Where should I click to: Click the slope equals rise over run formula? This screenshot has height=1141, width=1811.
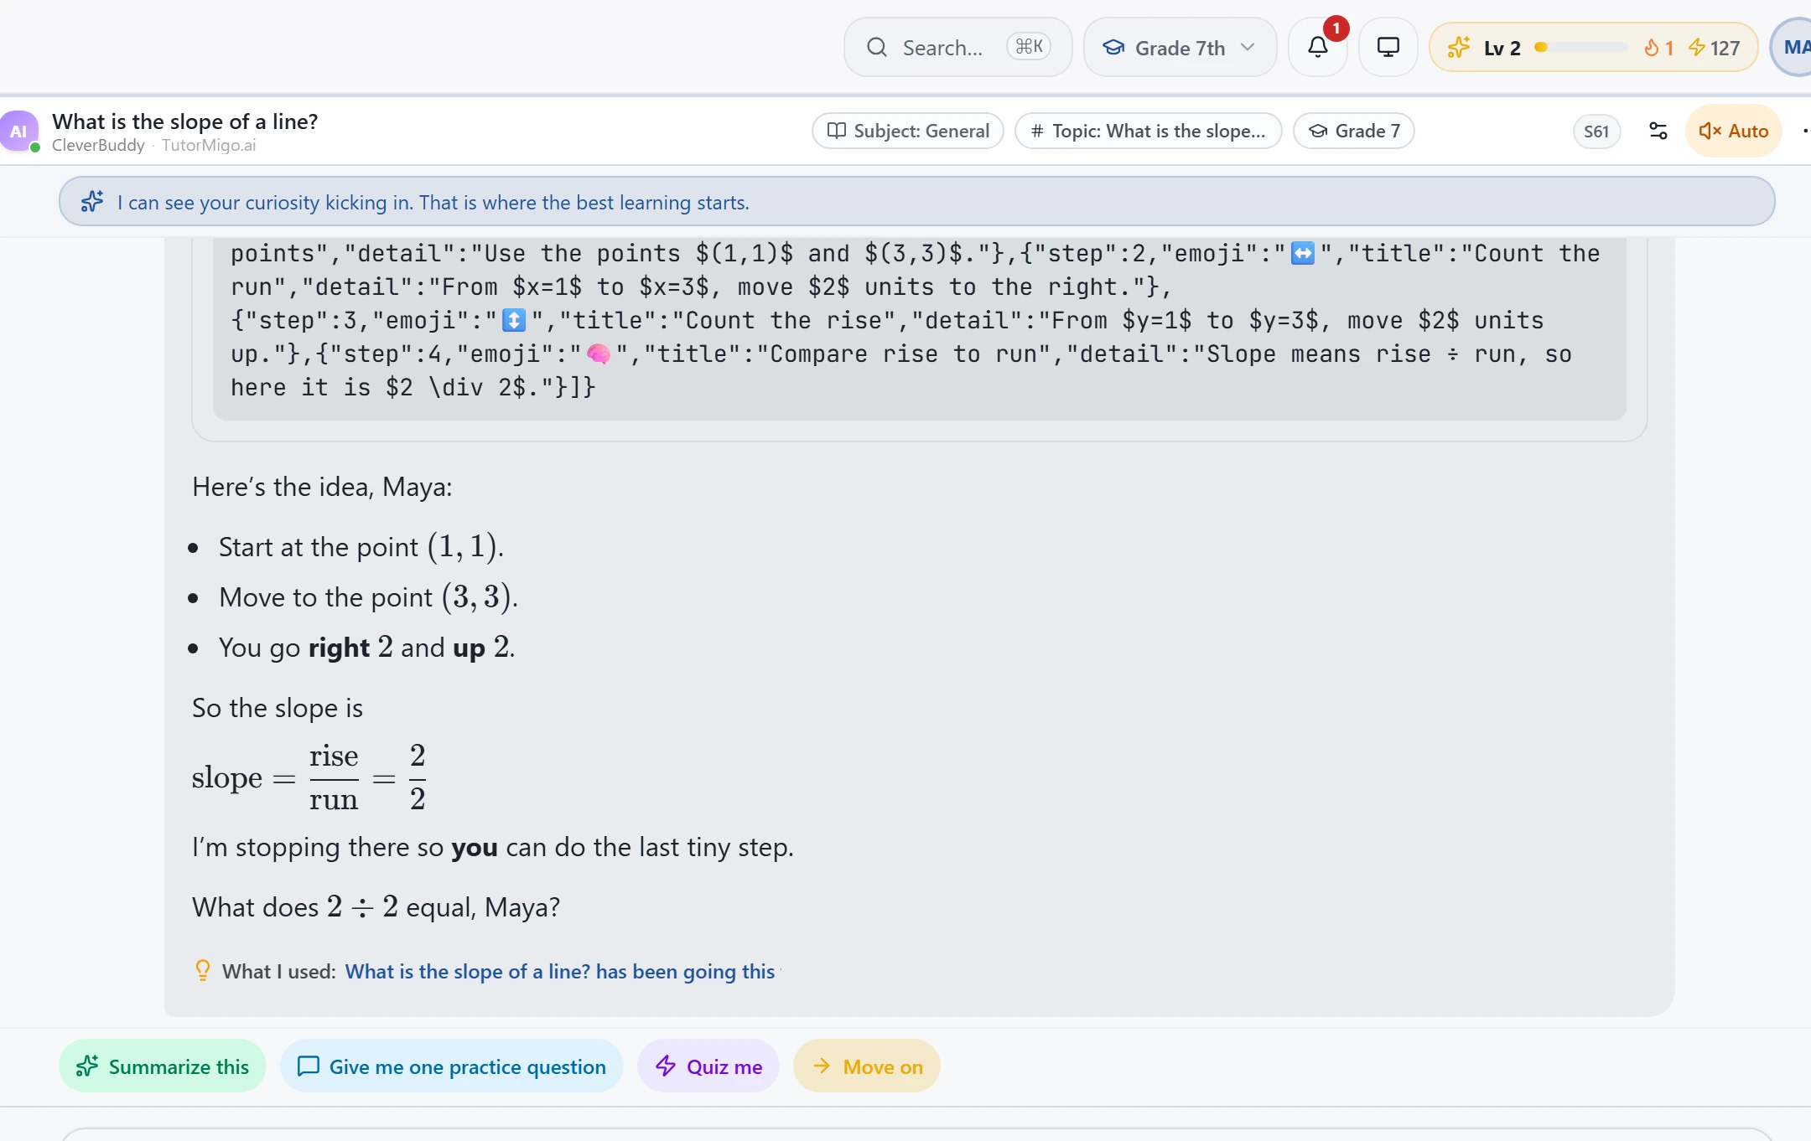(x=309, y=778)
